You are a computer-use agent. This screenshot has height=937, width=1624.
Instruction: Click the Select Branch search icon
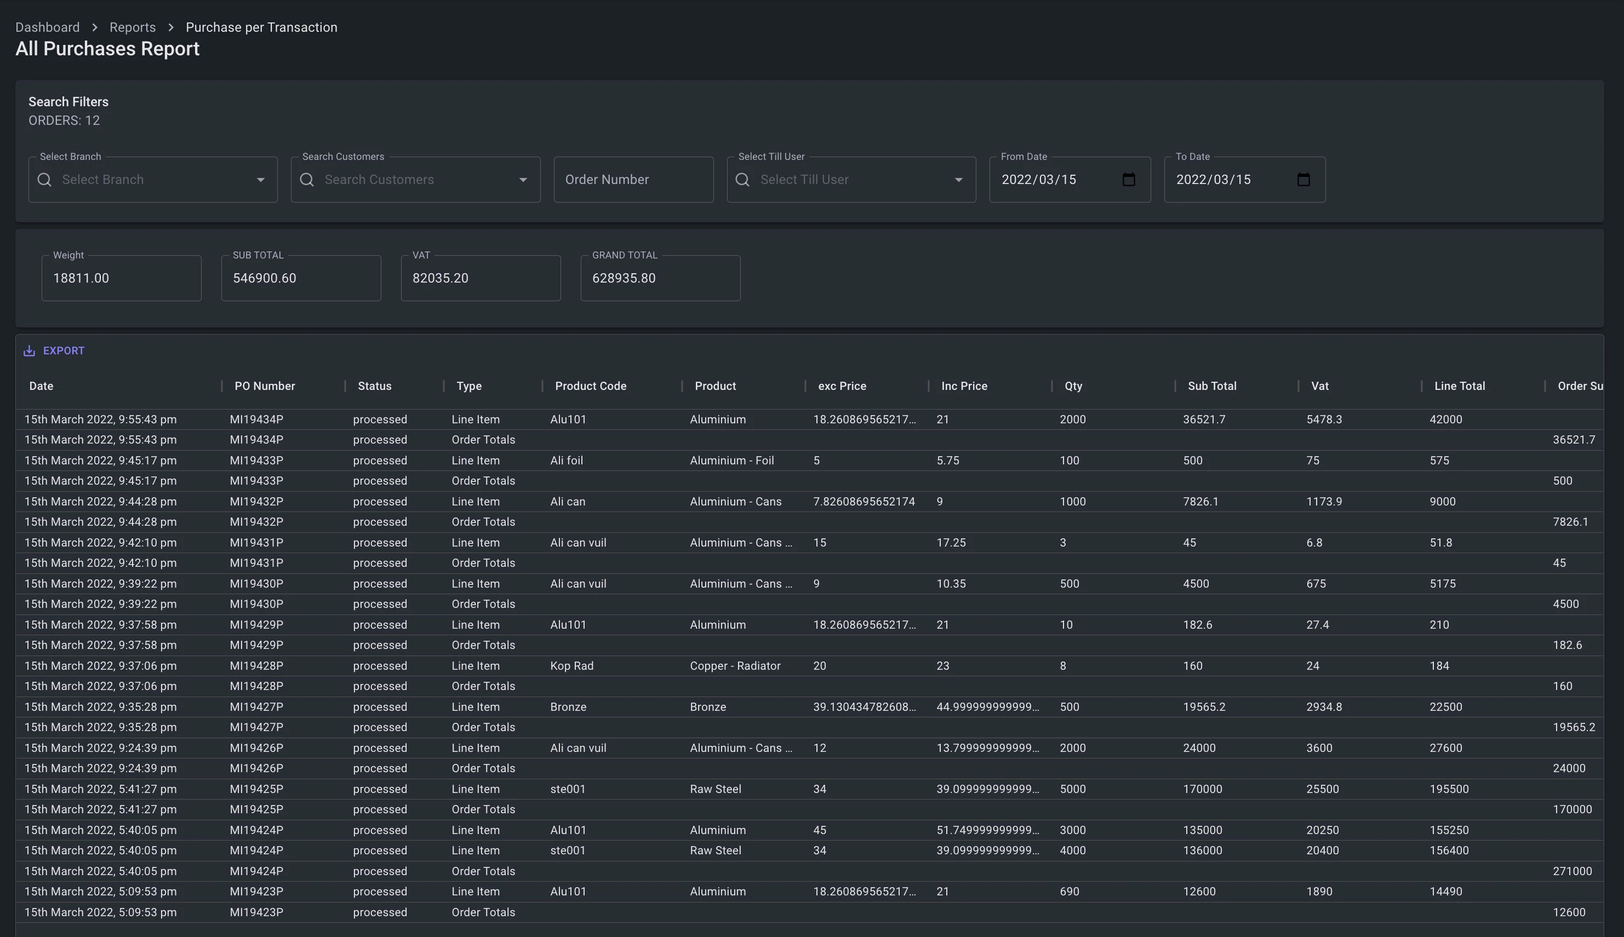[x=44, y=180]
